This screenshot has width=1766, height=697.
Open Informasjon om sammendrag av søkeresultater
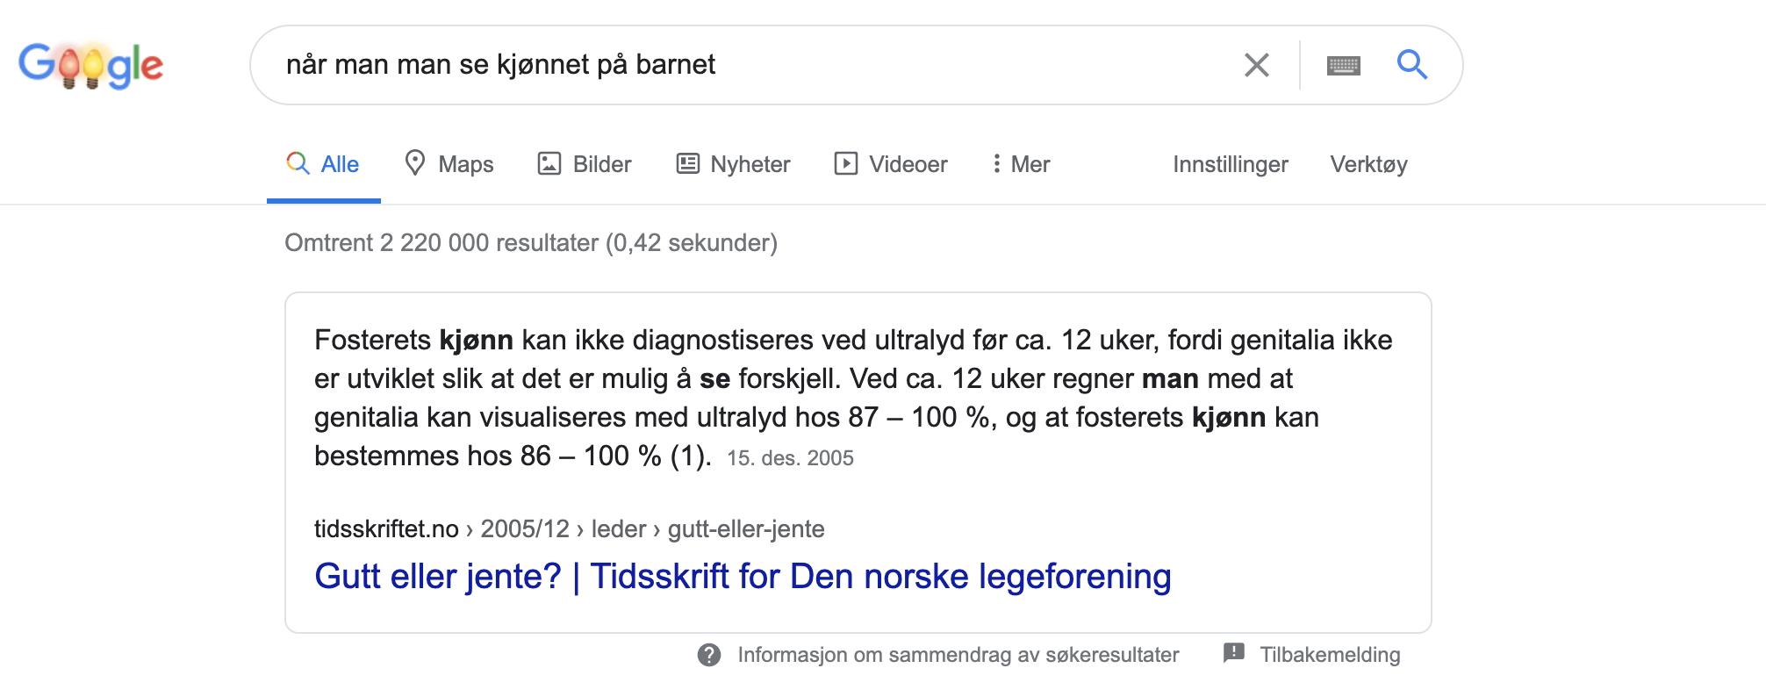pos(958,655)
